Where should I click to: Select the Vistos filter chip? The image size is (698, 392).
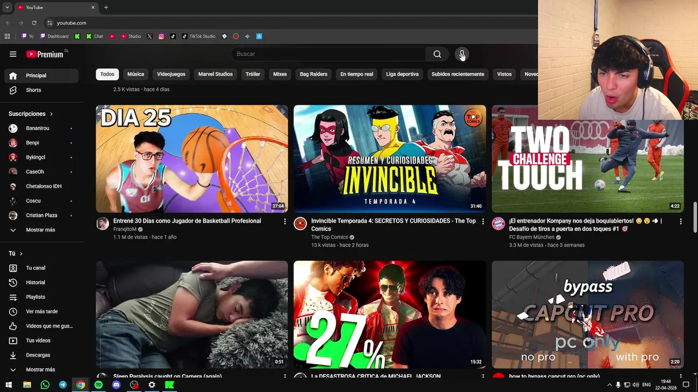pyautogui.click(x=504, y=74)
